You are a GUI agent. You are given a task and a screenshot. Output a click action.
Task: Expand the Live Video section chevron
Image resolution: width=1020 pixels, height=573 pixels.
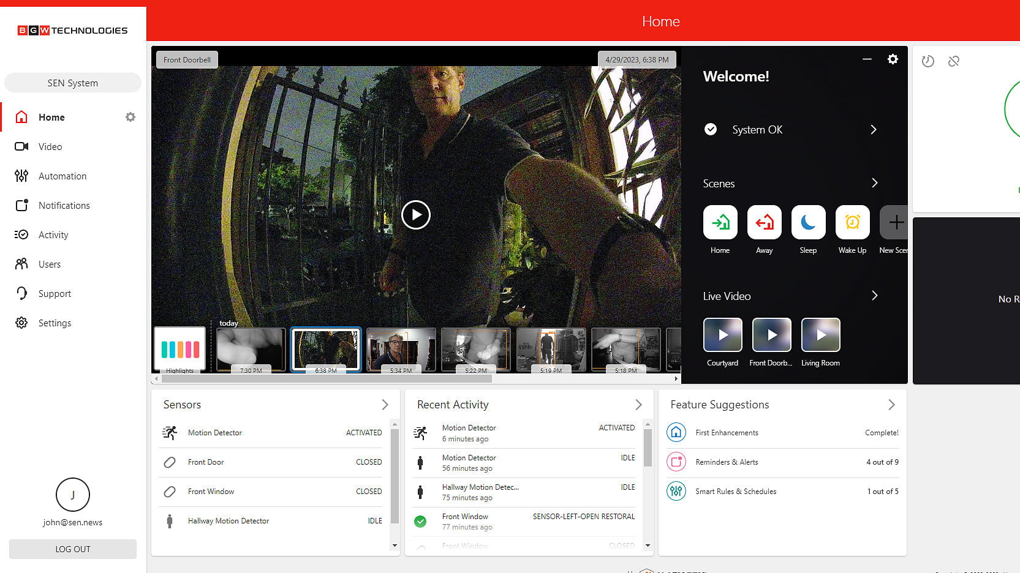(874, 296)
